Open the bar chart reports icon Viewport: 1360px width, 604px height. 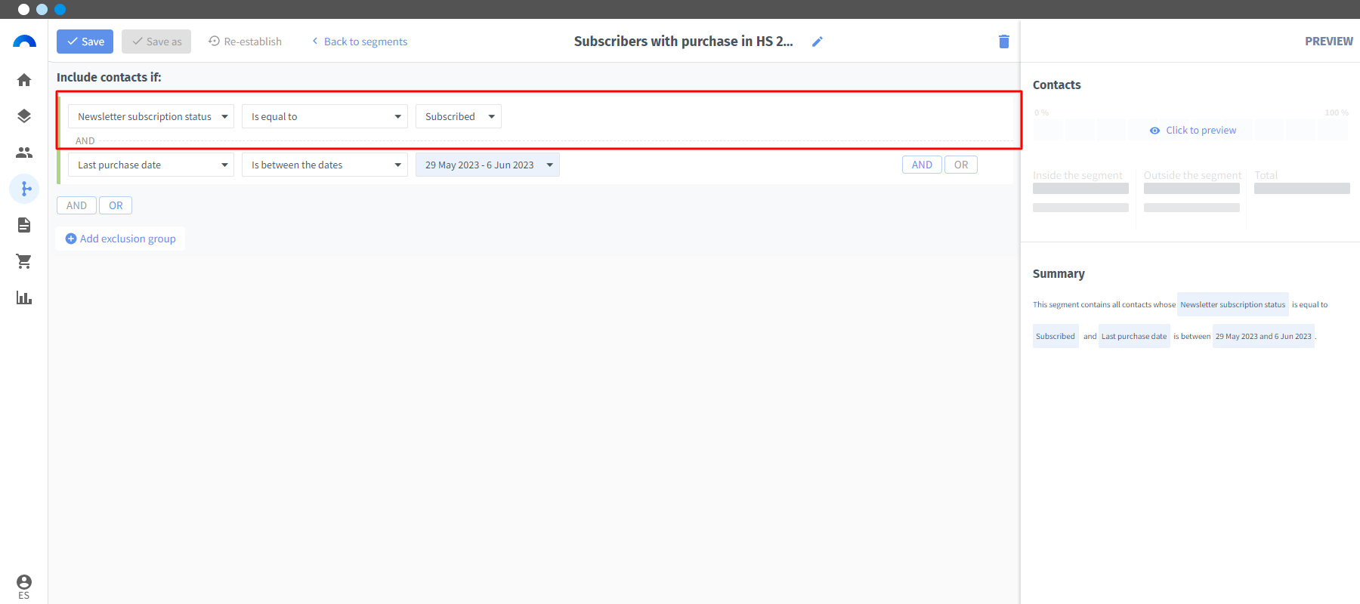(24, 297)
